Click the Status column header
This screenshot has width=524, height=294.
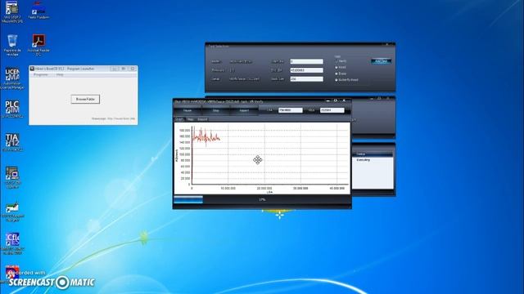(373, 154)
